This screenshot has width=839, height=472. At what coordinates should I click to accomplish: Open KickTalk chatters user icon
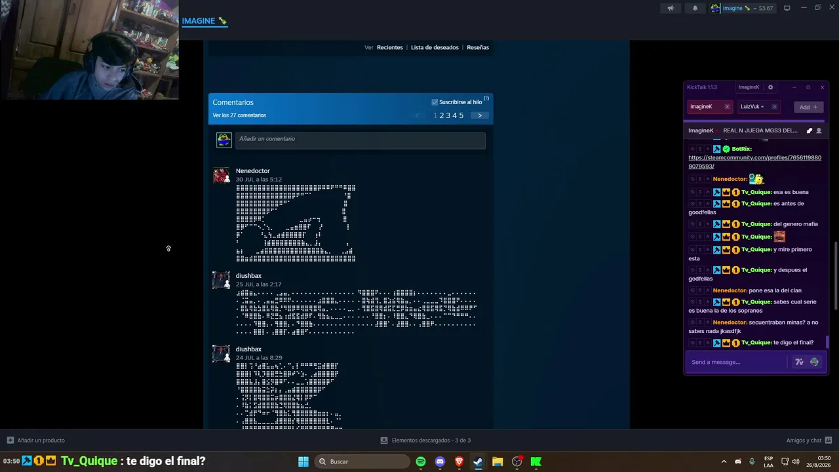click(x=819, y=130)
